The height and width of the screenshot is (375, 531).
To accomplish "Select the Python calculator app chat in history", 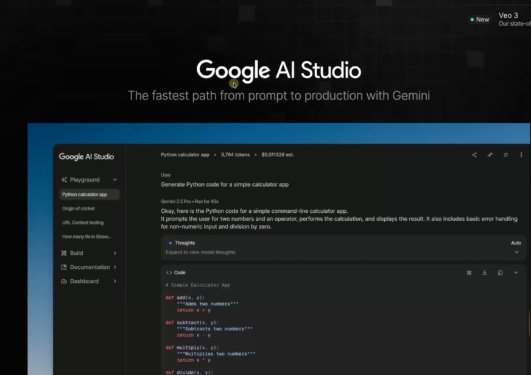I will pos(88,194).
